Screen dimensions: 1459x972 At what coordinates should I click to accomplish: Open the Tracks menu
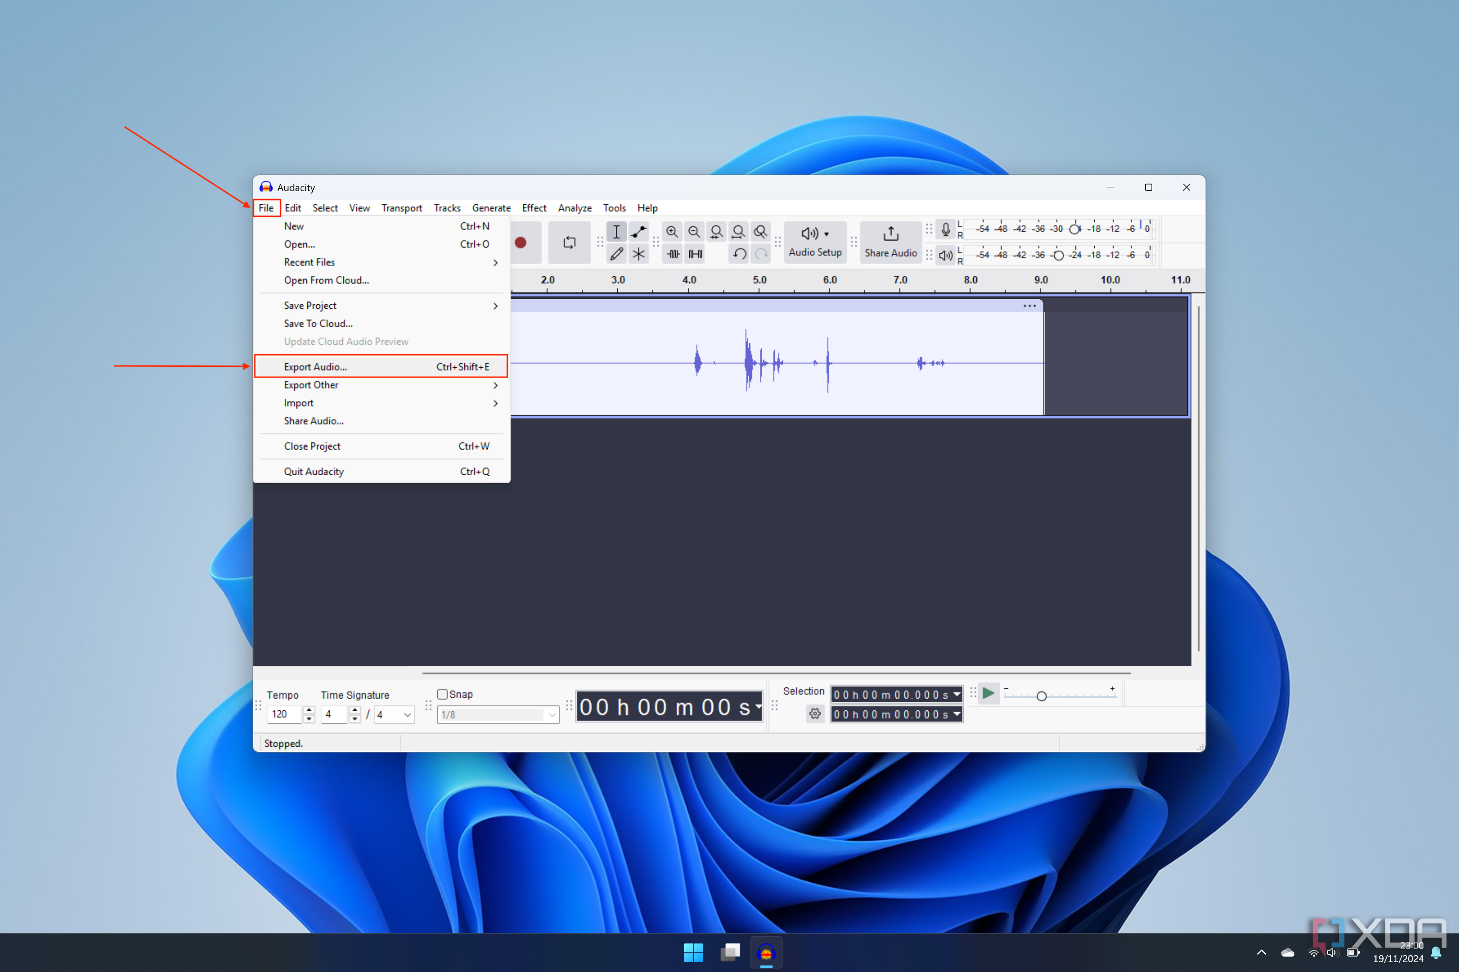click(x=447, y=207)
